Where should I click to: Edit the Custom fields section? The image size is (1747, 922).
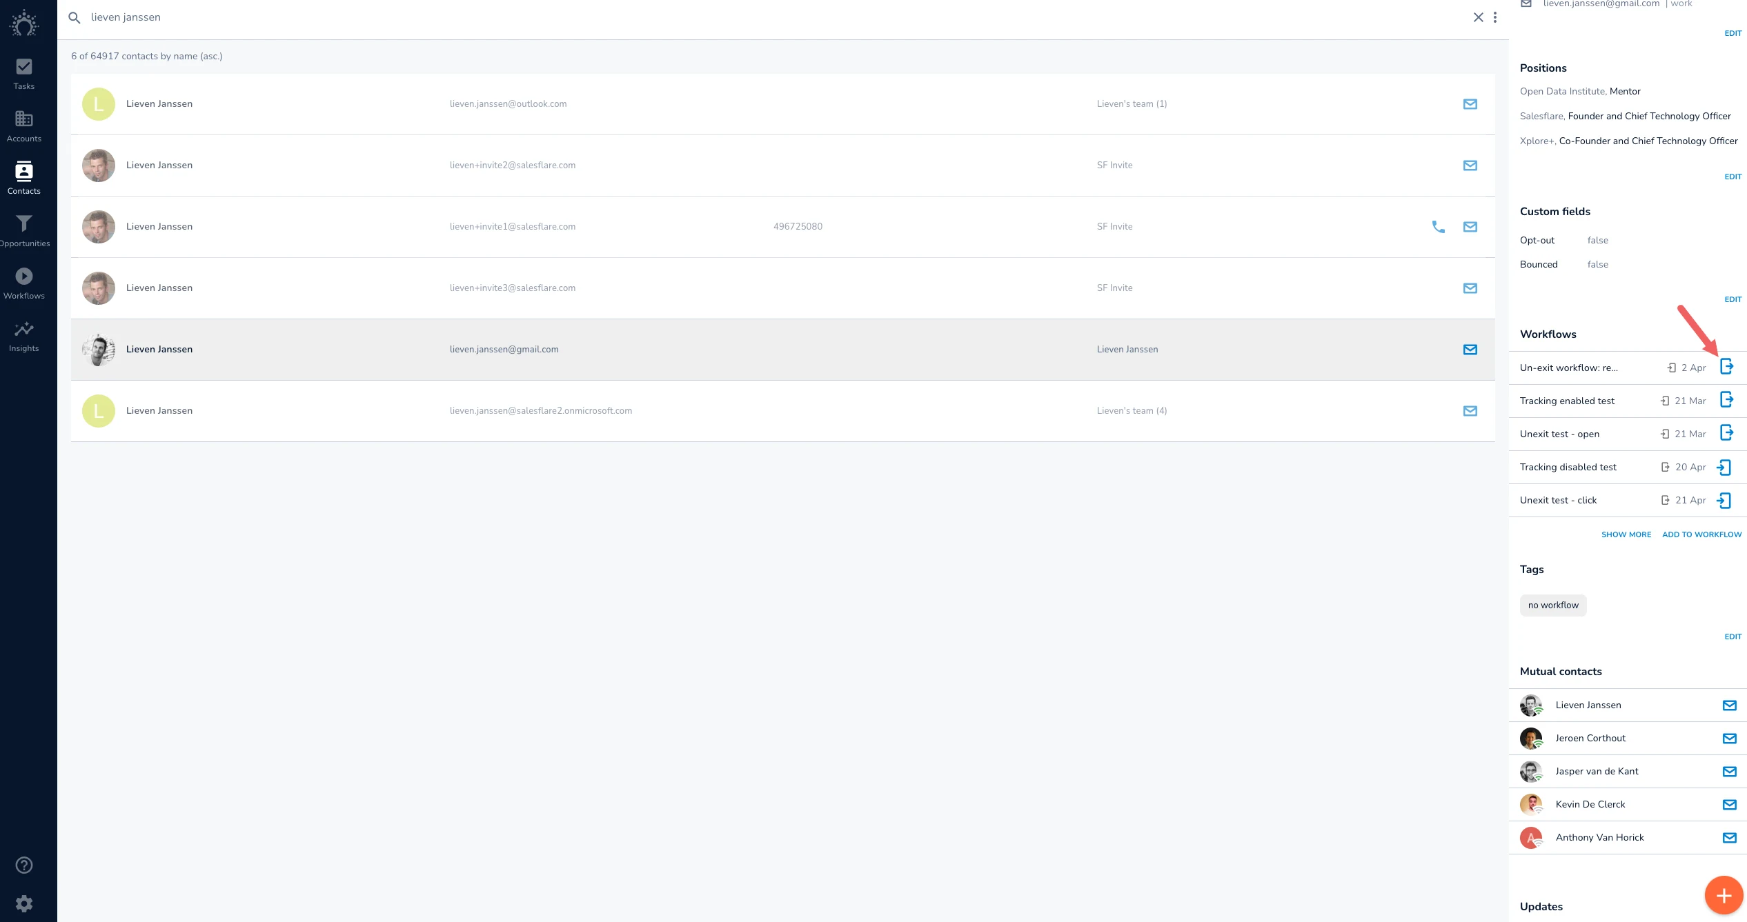click(1733, 299)
